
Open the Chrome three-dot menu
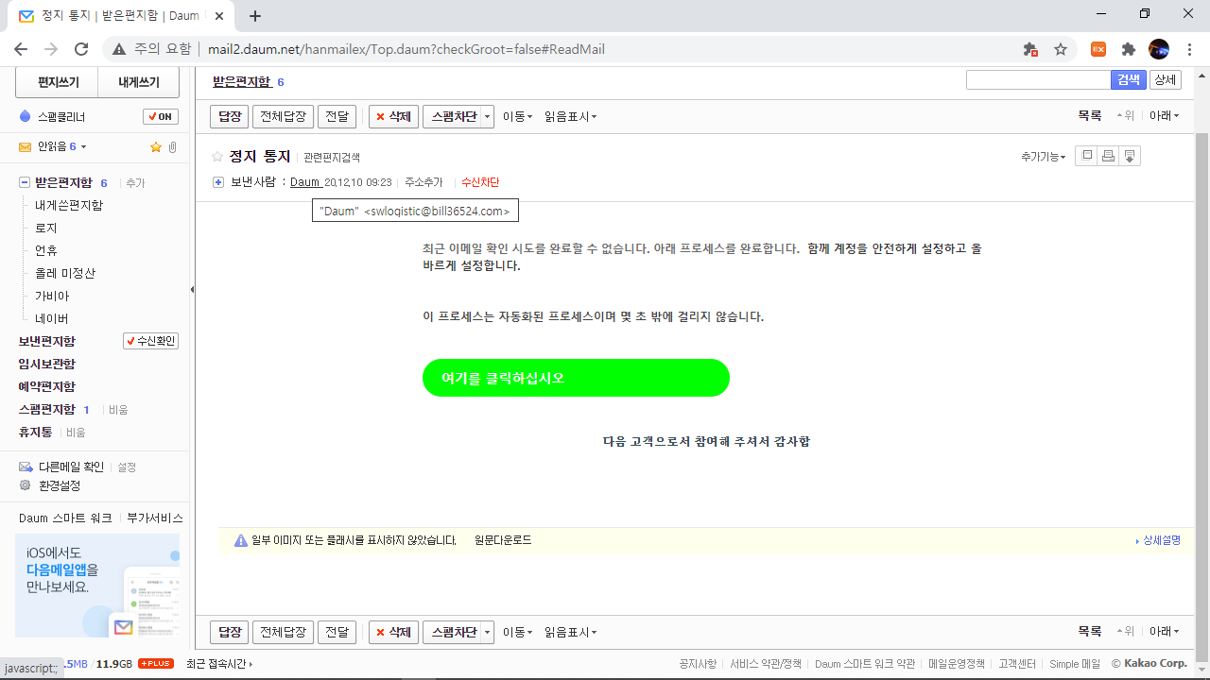(x=1188, y=49)
